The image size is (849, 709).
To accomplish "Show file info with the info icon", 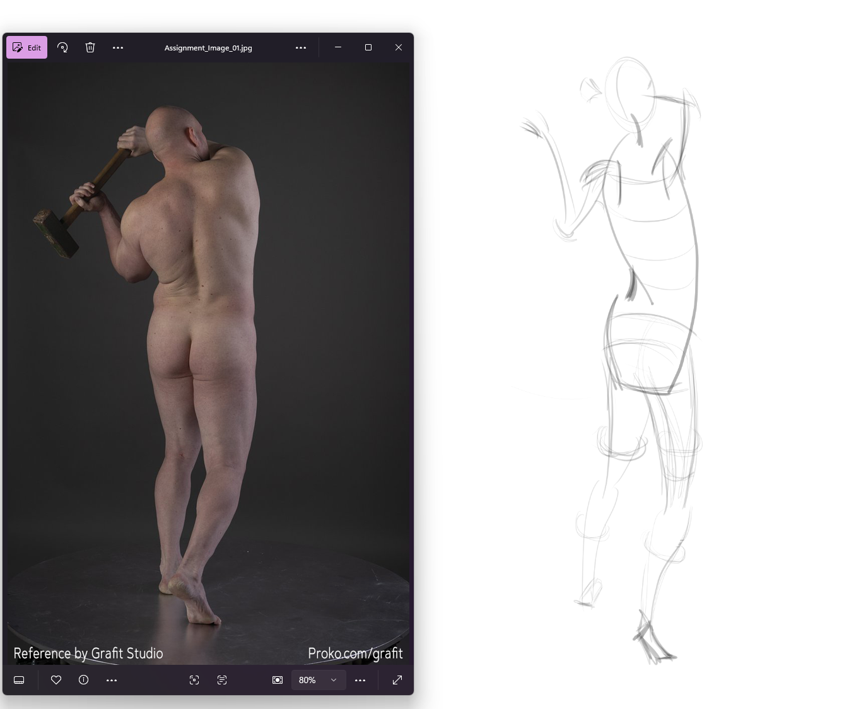I will (83, 680).
